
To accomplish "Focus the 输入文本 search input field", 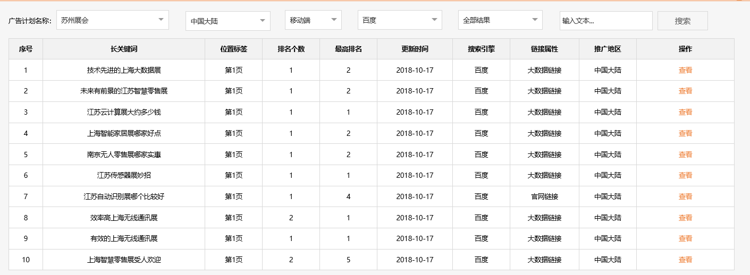I will tap(606, 21).
